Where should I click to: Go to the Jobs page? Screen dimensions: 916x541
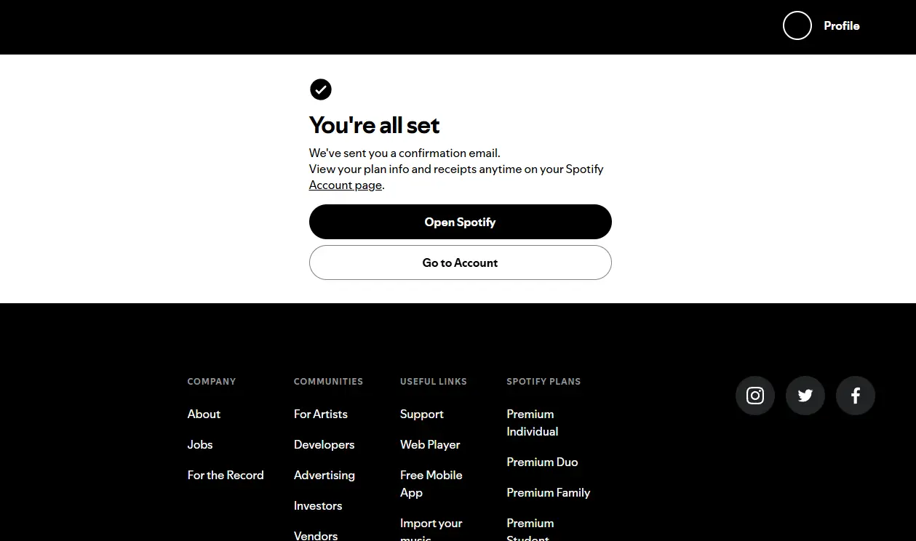pos(200,444)
